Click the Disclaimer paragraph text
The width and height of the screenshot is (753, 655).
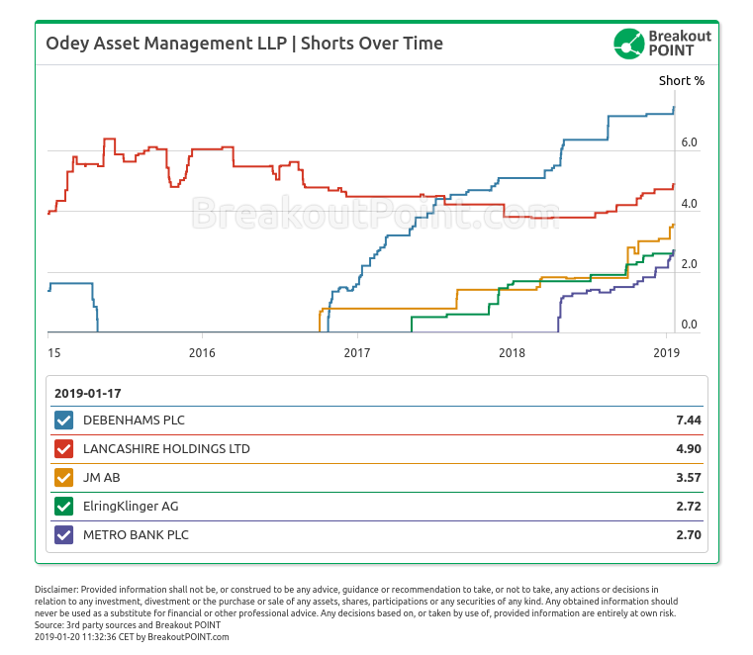point(356,602)
